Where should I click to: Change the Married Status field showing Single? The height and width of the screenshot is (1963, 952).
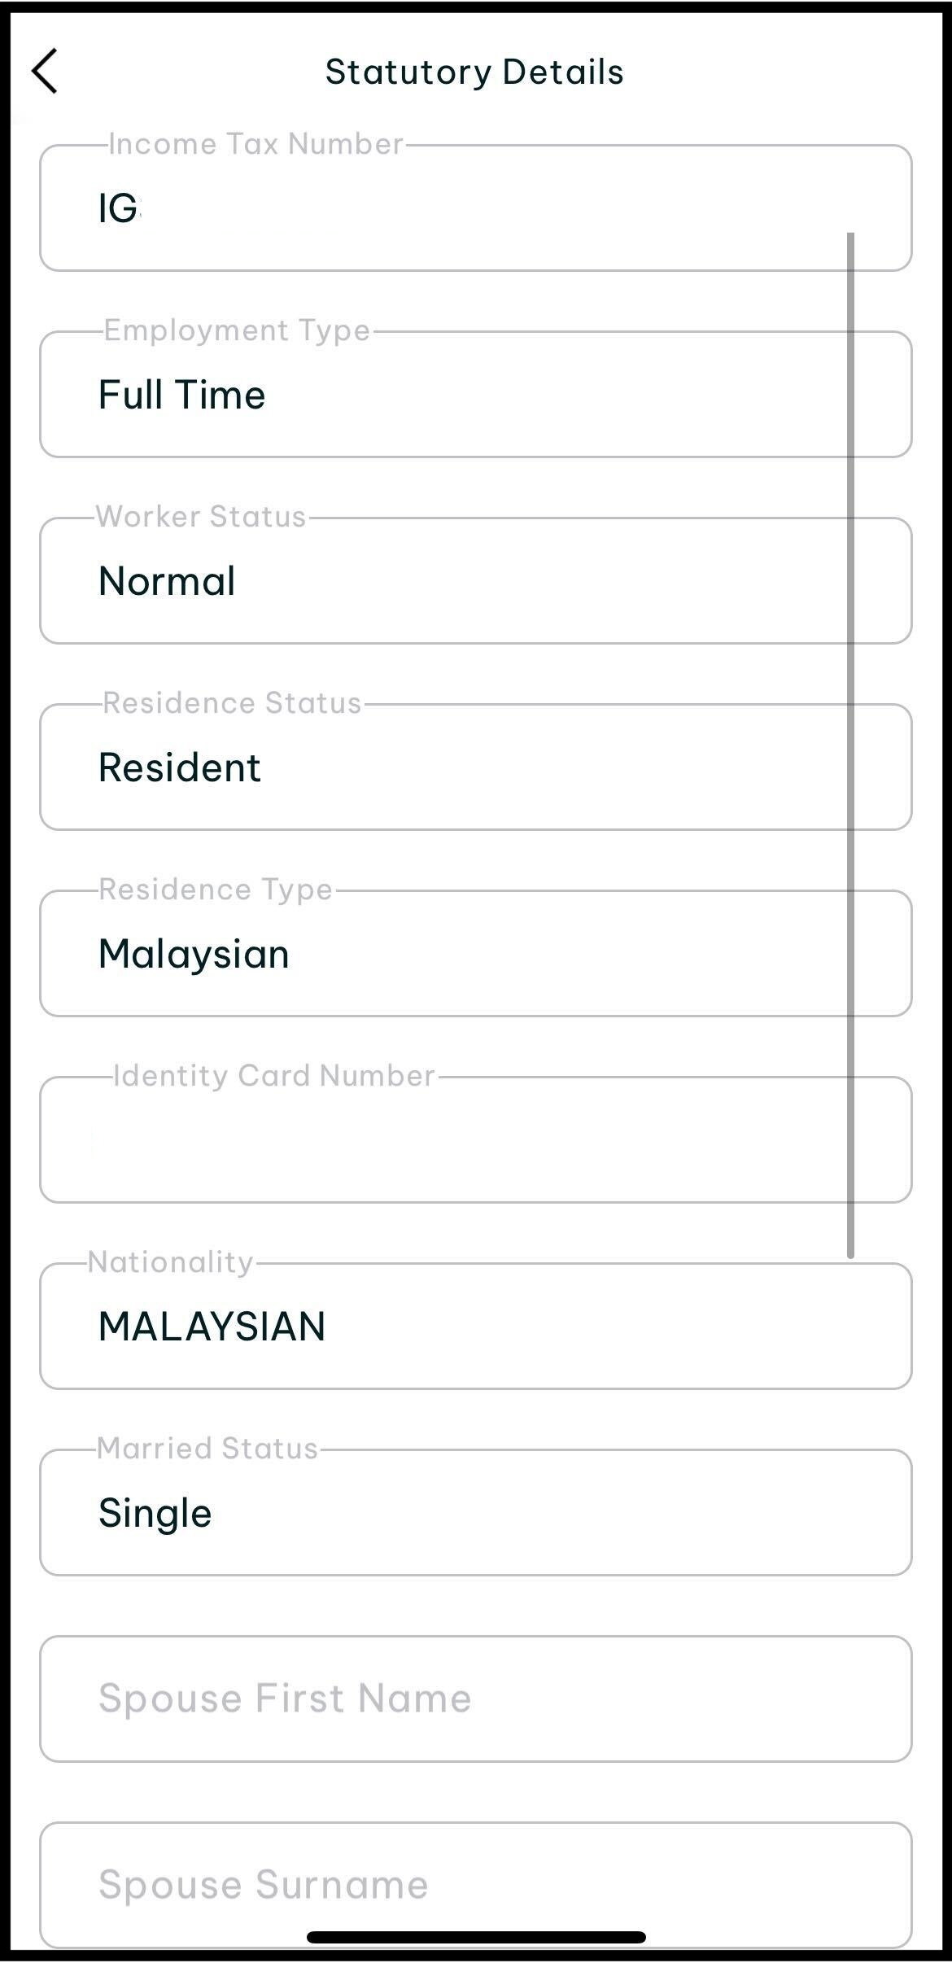click(475, 1513)
